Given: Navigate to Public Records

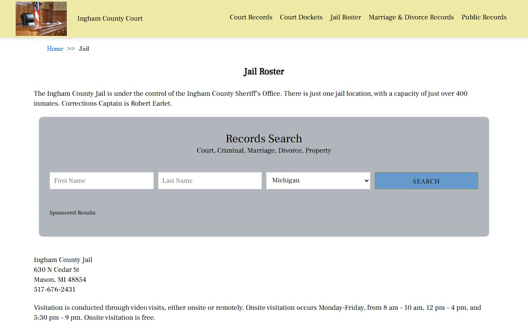Looking at the screenshot, I should (x=484, y=17).
